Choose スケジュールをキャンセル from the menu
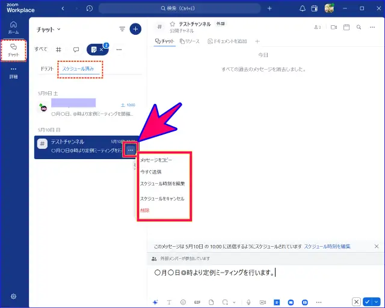The width and height of the screenshot is (385, 308). click(162, 199)
